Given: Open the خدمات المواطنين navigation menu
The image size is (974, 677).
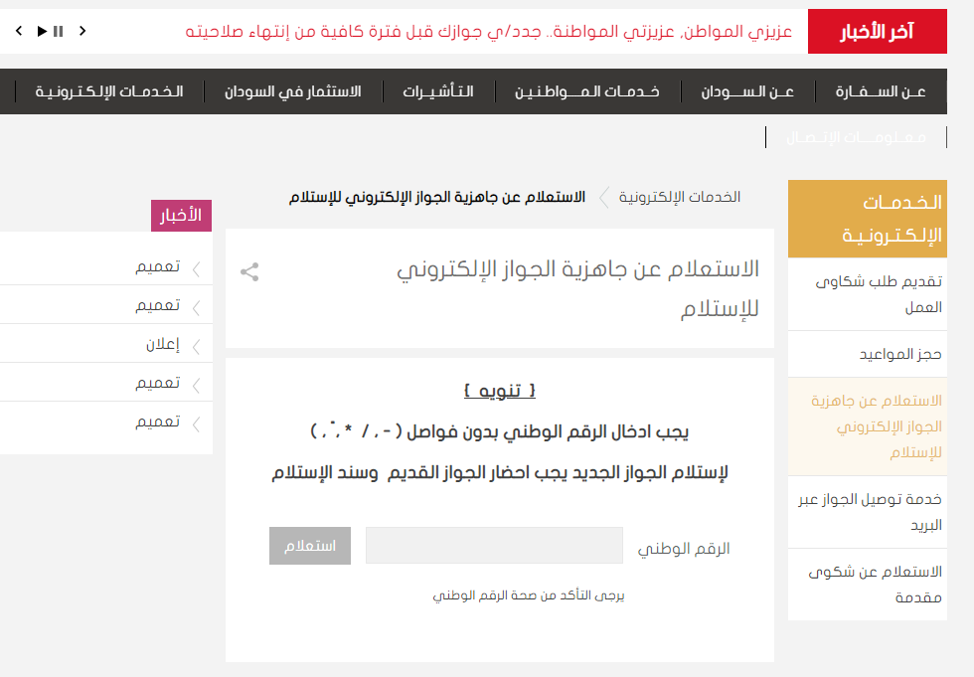Looking at the screenshot, I should point(586,91).
